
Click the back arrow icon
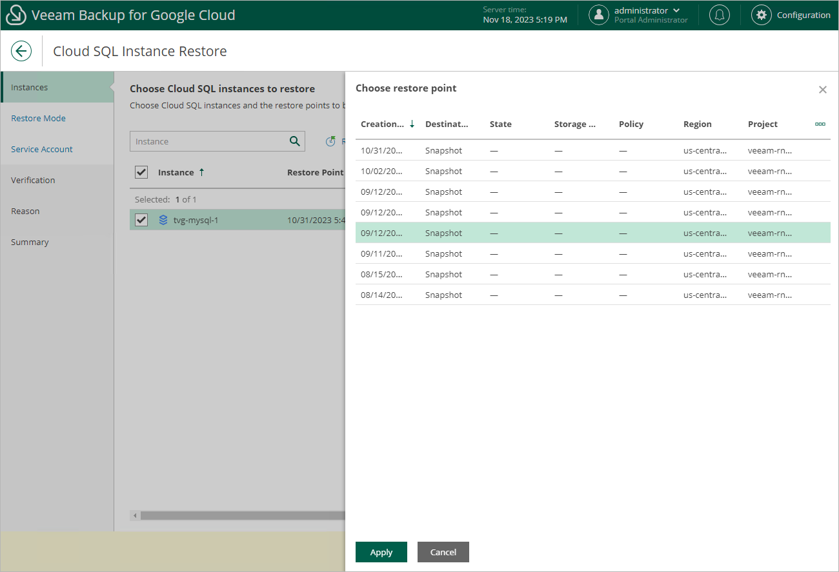[21, 52]
